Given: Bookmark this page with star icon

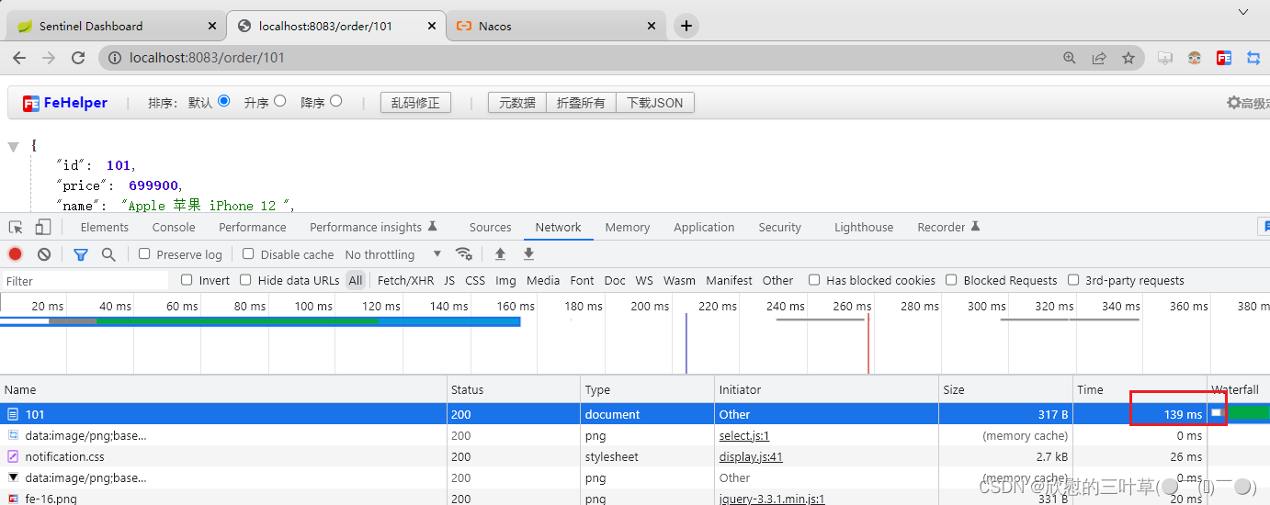Looking at the screenshot, I should tap(1128, 58).
